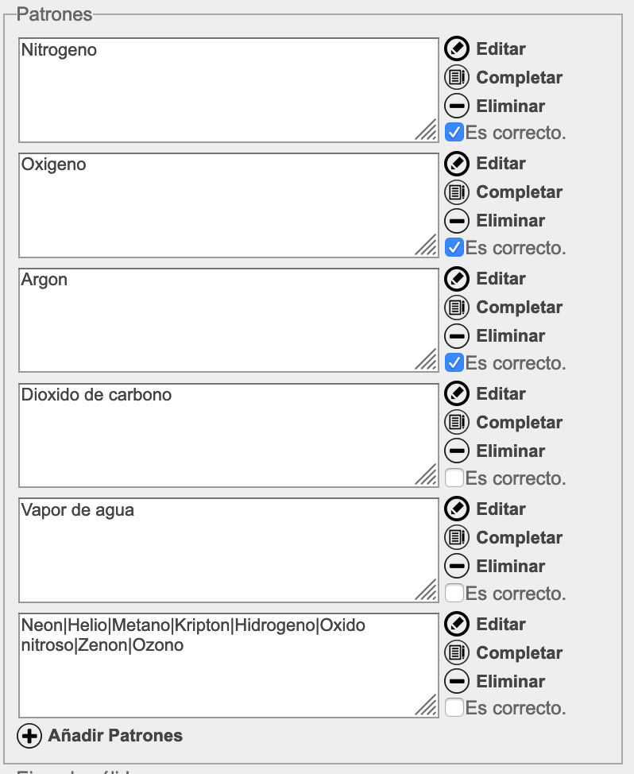
Task: Click the Añadir Patrones label
Action: (115, 736)
